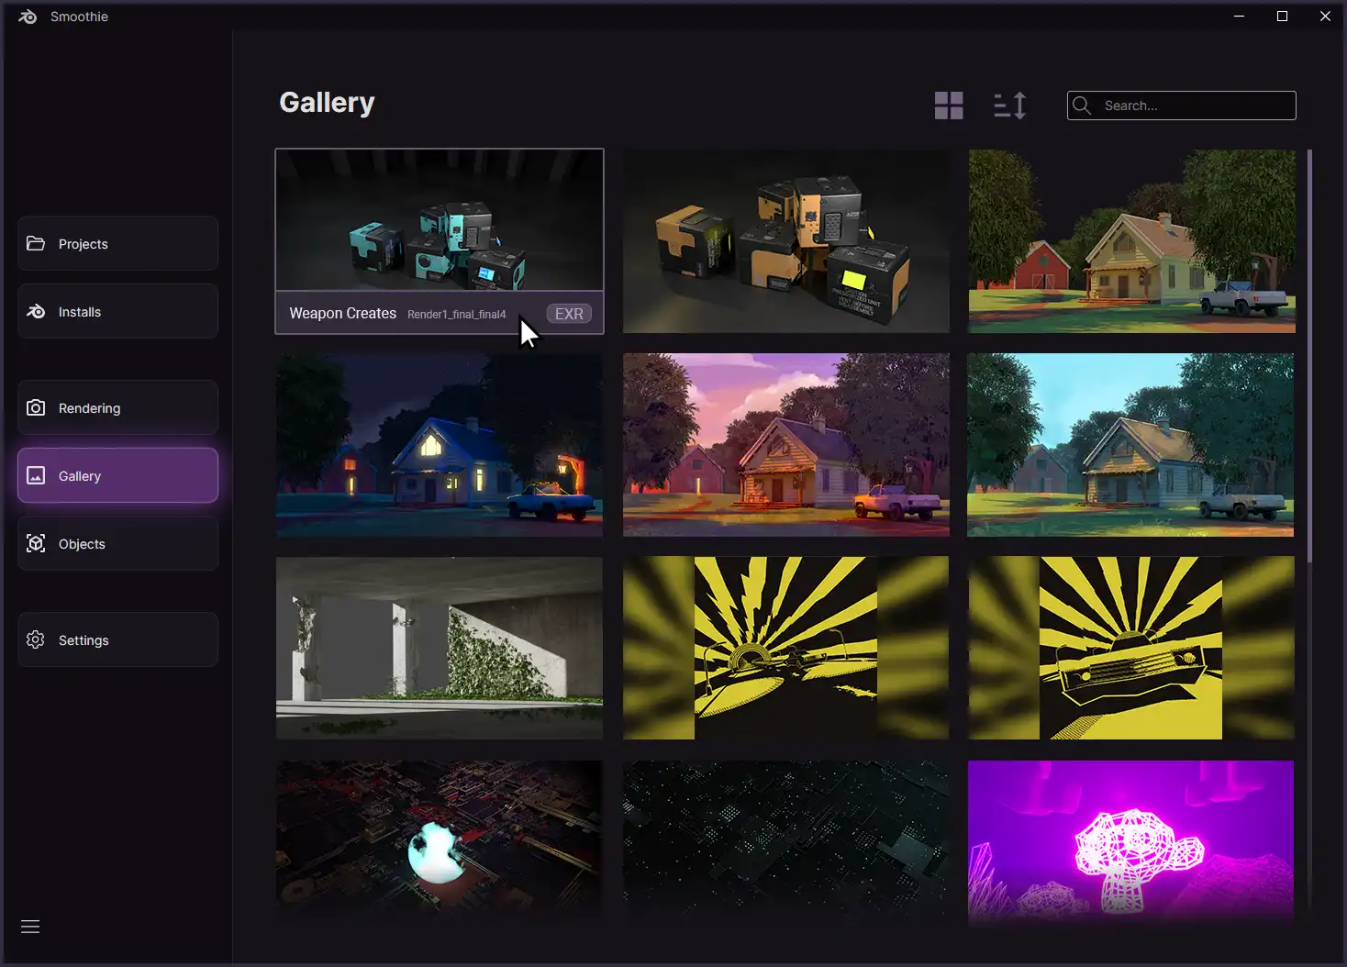Open the Projects section

[117, 243]
